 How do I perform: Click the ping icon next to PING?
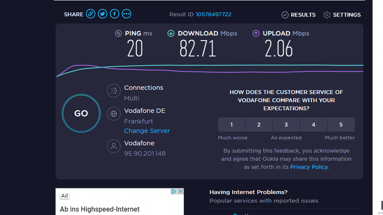(x=118, y=33)
